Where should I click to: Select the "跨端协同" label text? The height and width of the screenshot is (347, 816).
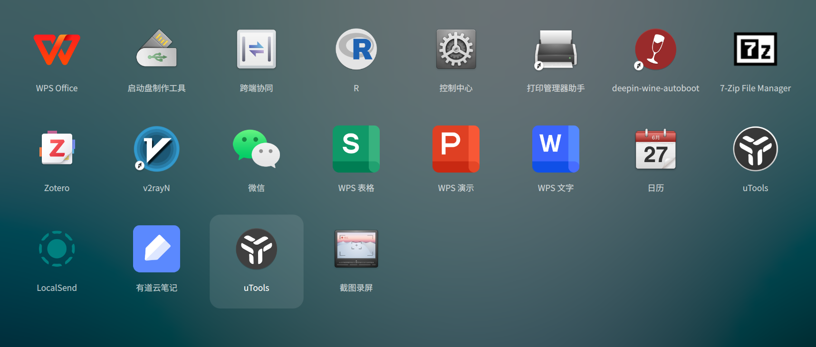pos(257,88)
